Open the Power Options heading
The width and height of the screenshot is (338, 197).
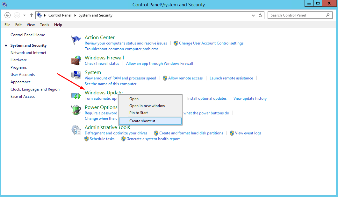tap(101, 107)
